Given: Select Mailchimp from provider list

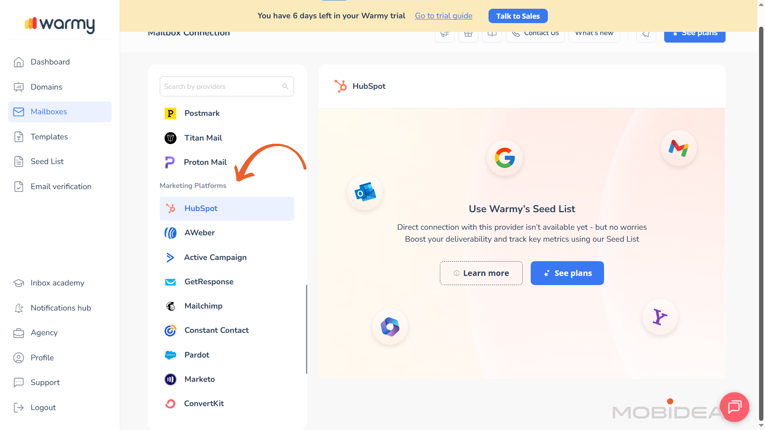Looking at the screenshot, I should [203, 306].
